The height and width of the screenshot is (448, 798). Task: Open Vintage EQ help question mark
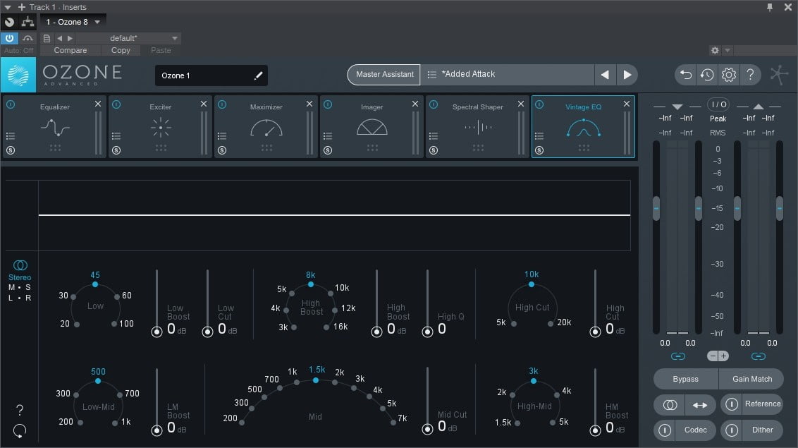coord(19,410)
